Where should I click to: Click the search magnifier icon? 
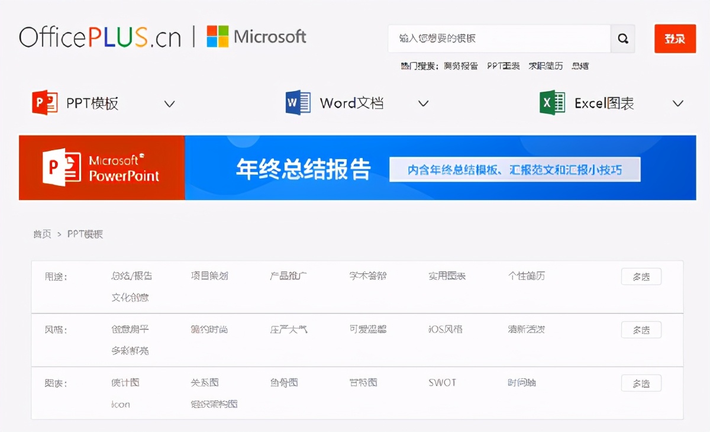(623, 38)
